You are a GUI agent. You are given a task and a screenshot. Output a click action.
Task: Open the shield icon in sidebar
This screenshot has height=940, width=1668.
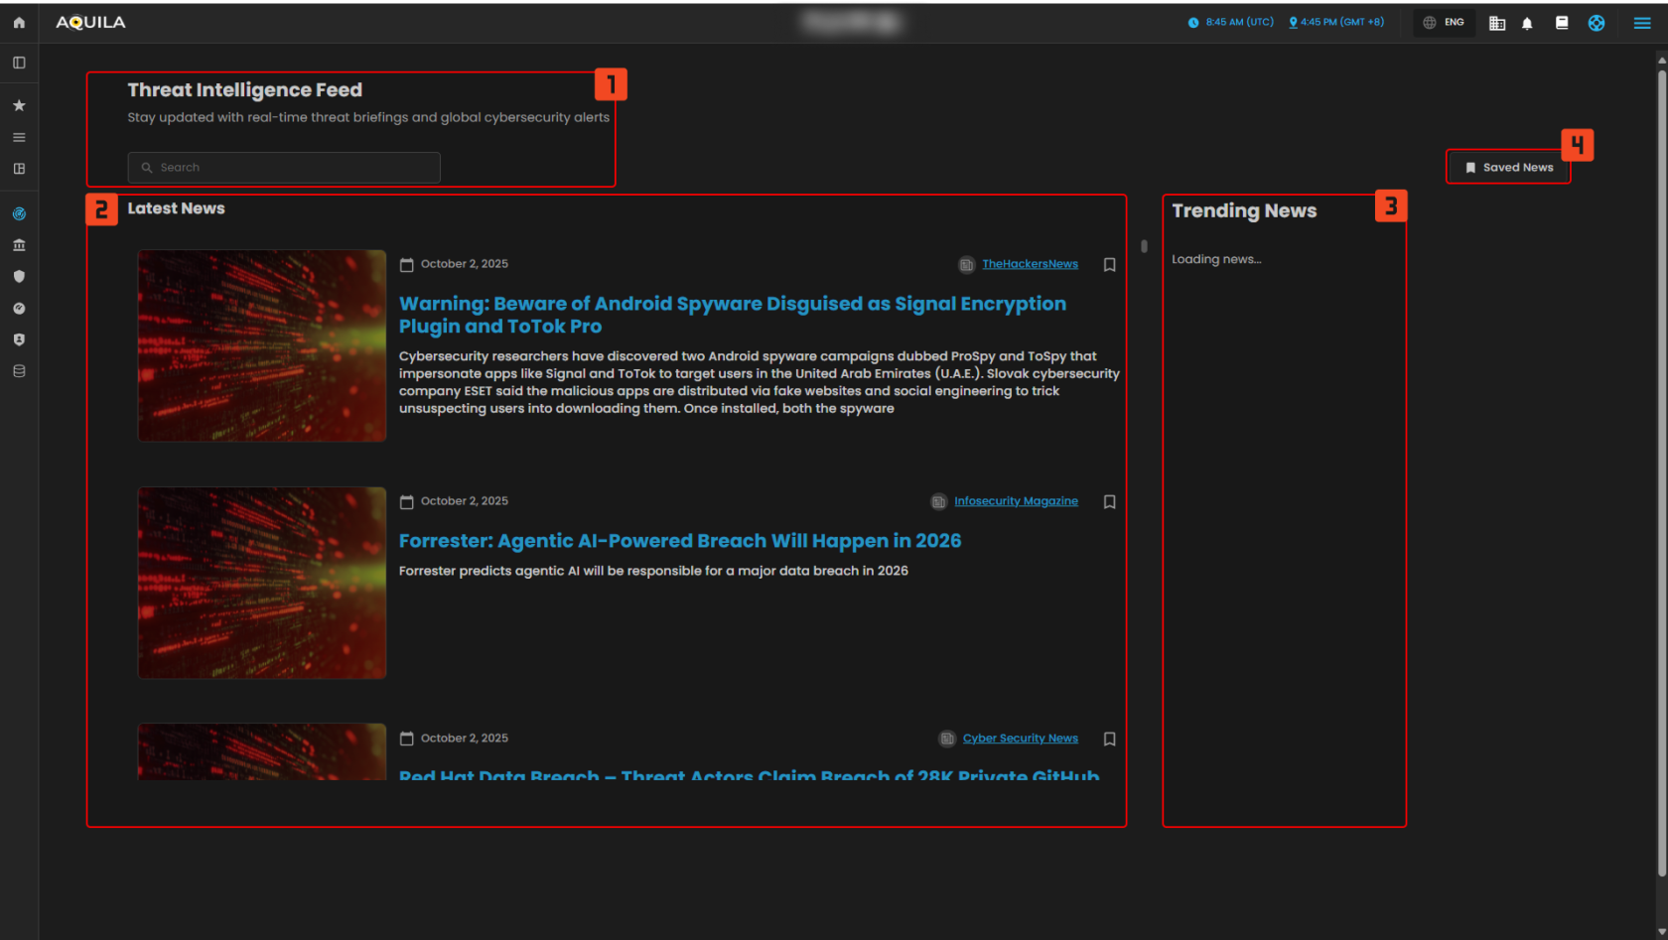point(19,277)
